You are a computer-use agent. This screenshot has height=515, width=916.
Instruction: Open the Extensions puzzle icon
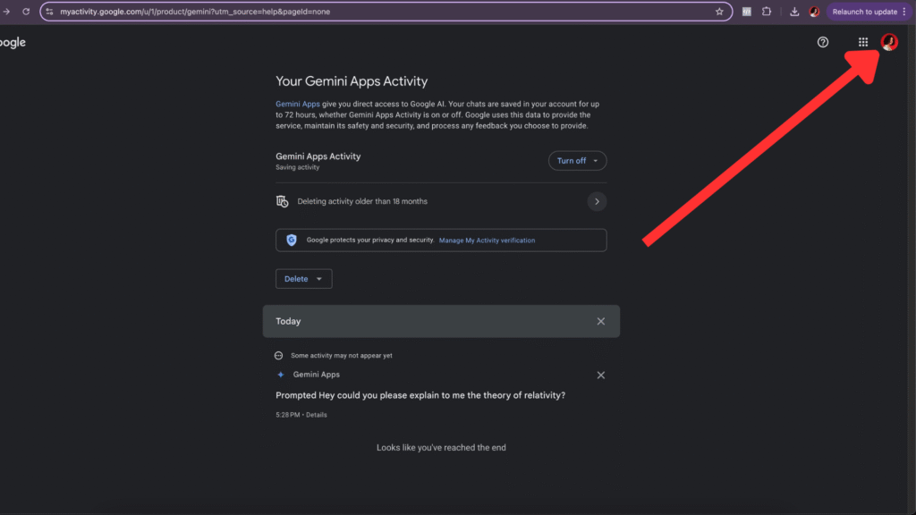click(767, 12)
